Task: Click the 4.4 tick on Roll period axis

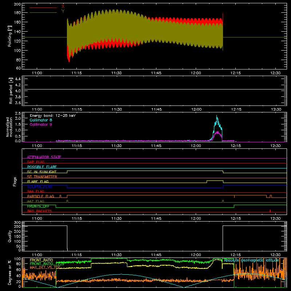Action: coord(18,79)
